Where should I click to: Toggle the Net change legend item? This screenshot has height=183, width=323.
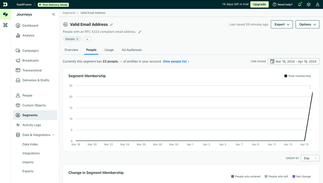pos(301,176)
